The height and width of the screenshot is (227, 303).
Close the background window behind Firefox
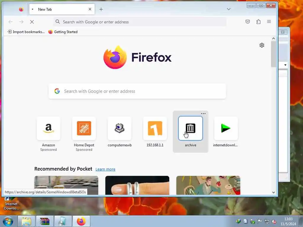coord(283,32)
